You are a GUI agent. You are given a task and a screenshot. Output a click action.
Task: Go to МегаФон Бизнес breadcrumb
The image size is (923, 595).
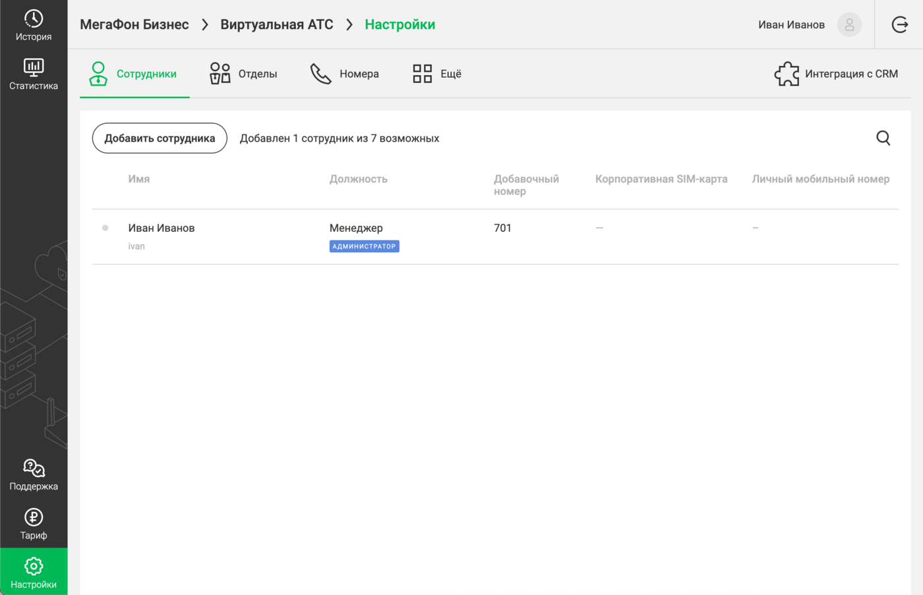coord(134,24)
